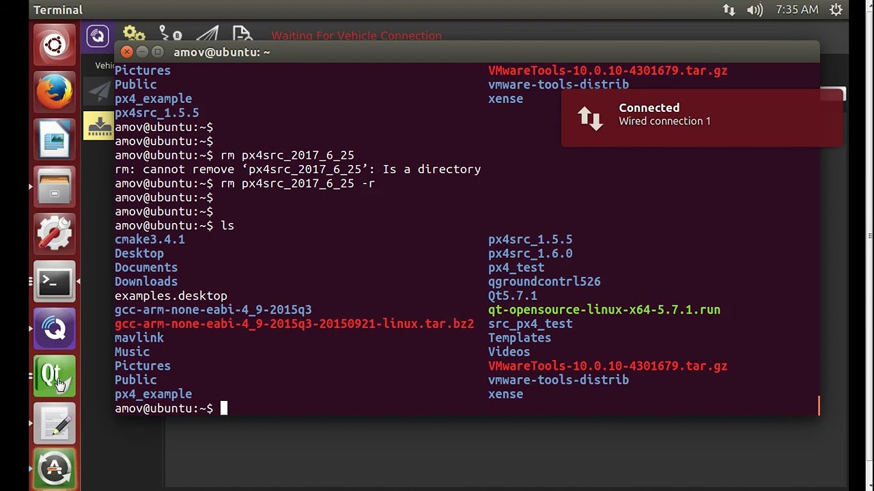Open the network connections indicator
The width and height of the screenshot is (874, 491).
tap(729, 10)
